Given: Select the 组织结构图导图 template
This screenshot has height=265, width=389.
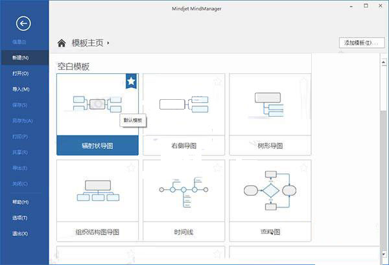Looking at the screenshot, I should (97, 201).
